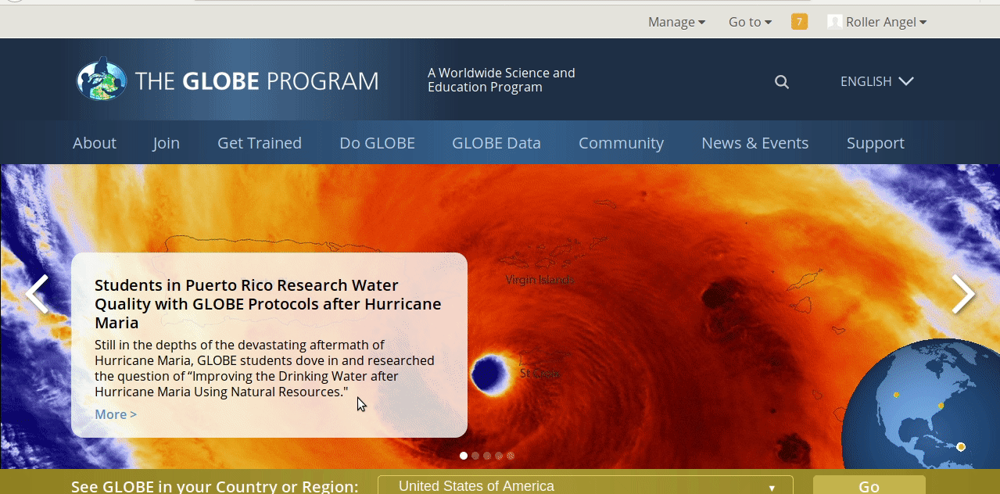Click 'A Worldwide Science and Education Program' tagline
Screen dimensions: 1000x494
pos(501,80)
